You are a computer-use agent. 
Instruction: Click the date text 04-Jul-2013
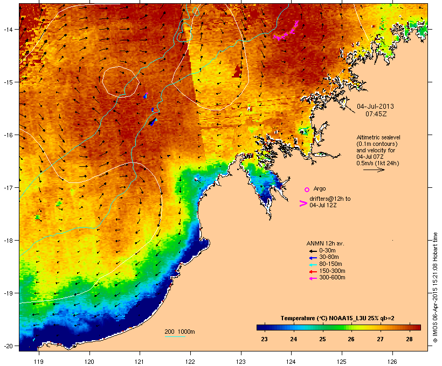[376, 107]
